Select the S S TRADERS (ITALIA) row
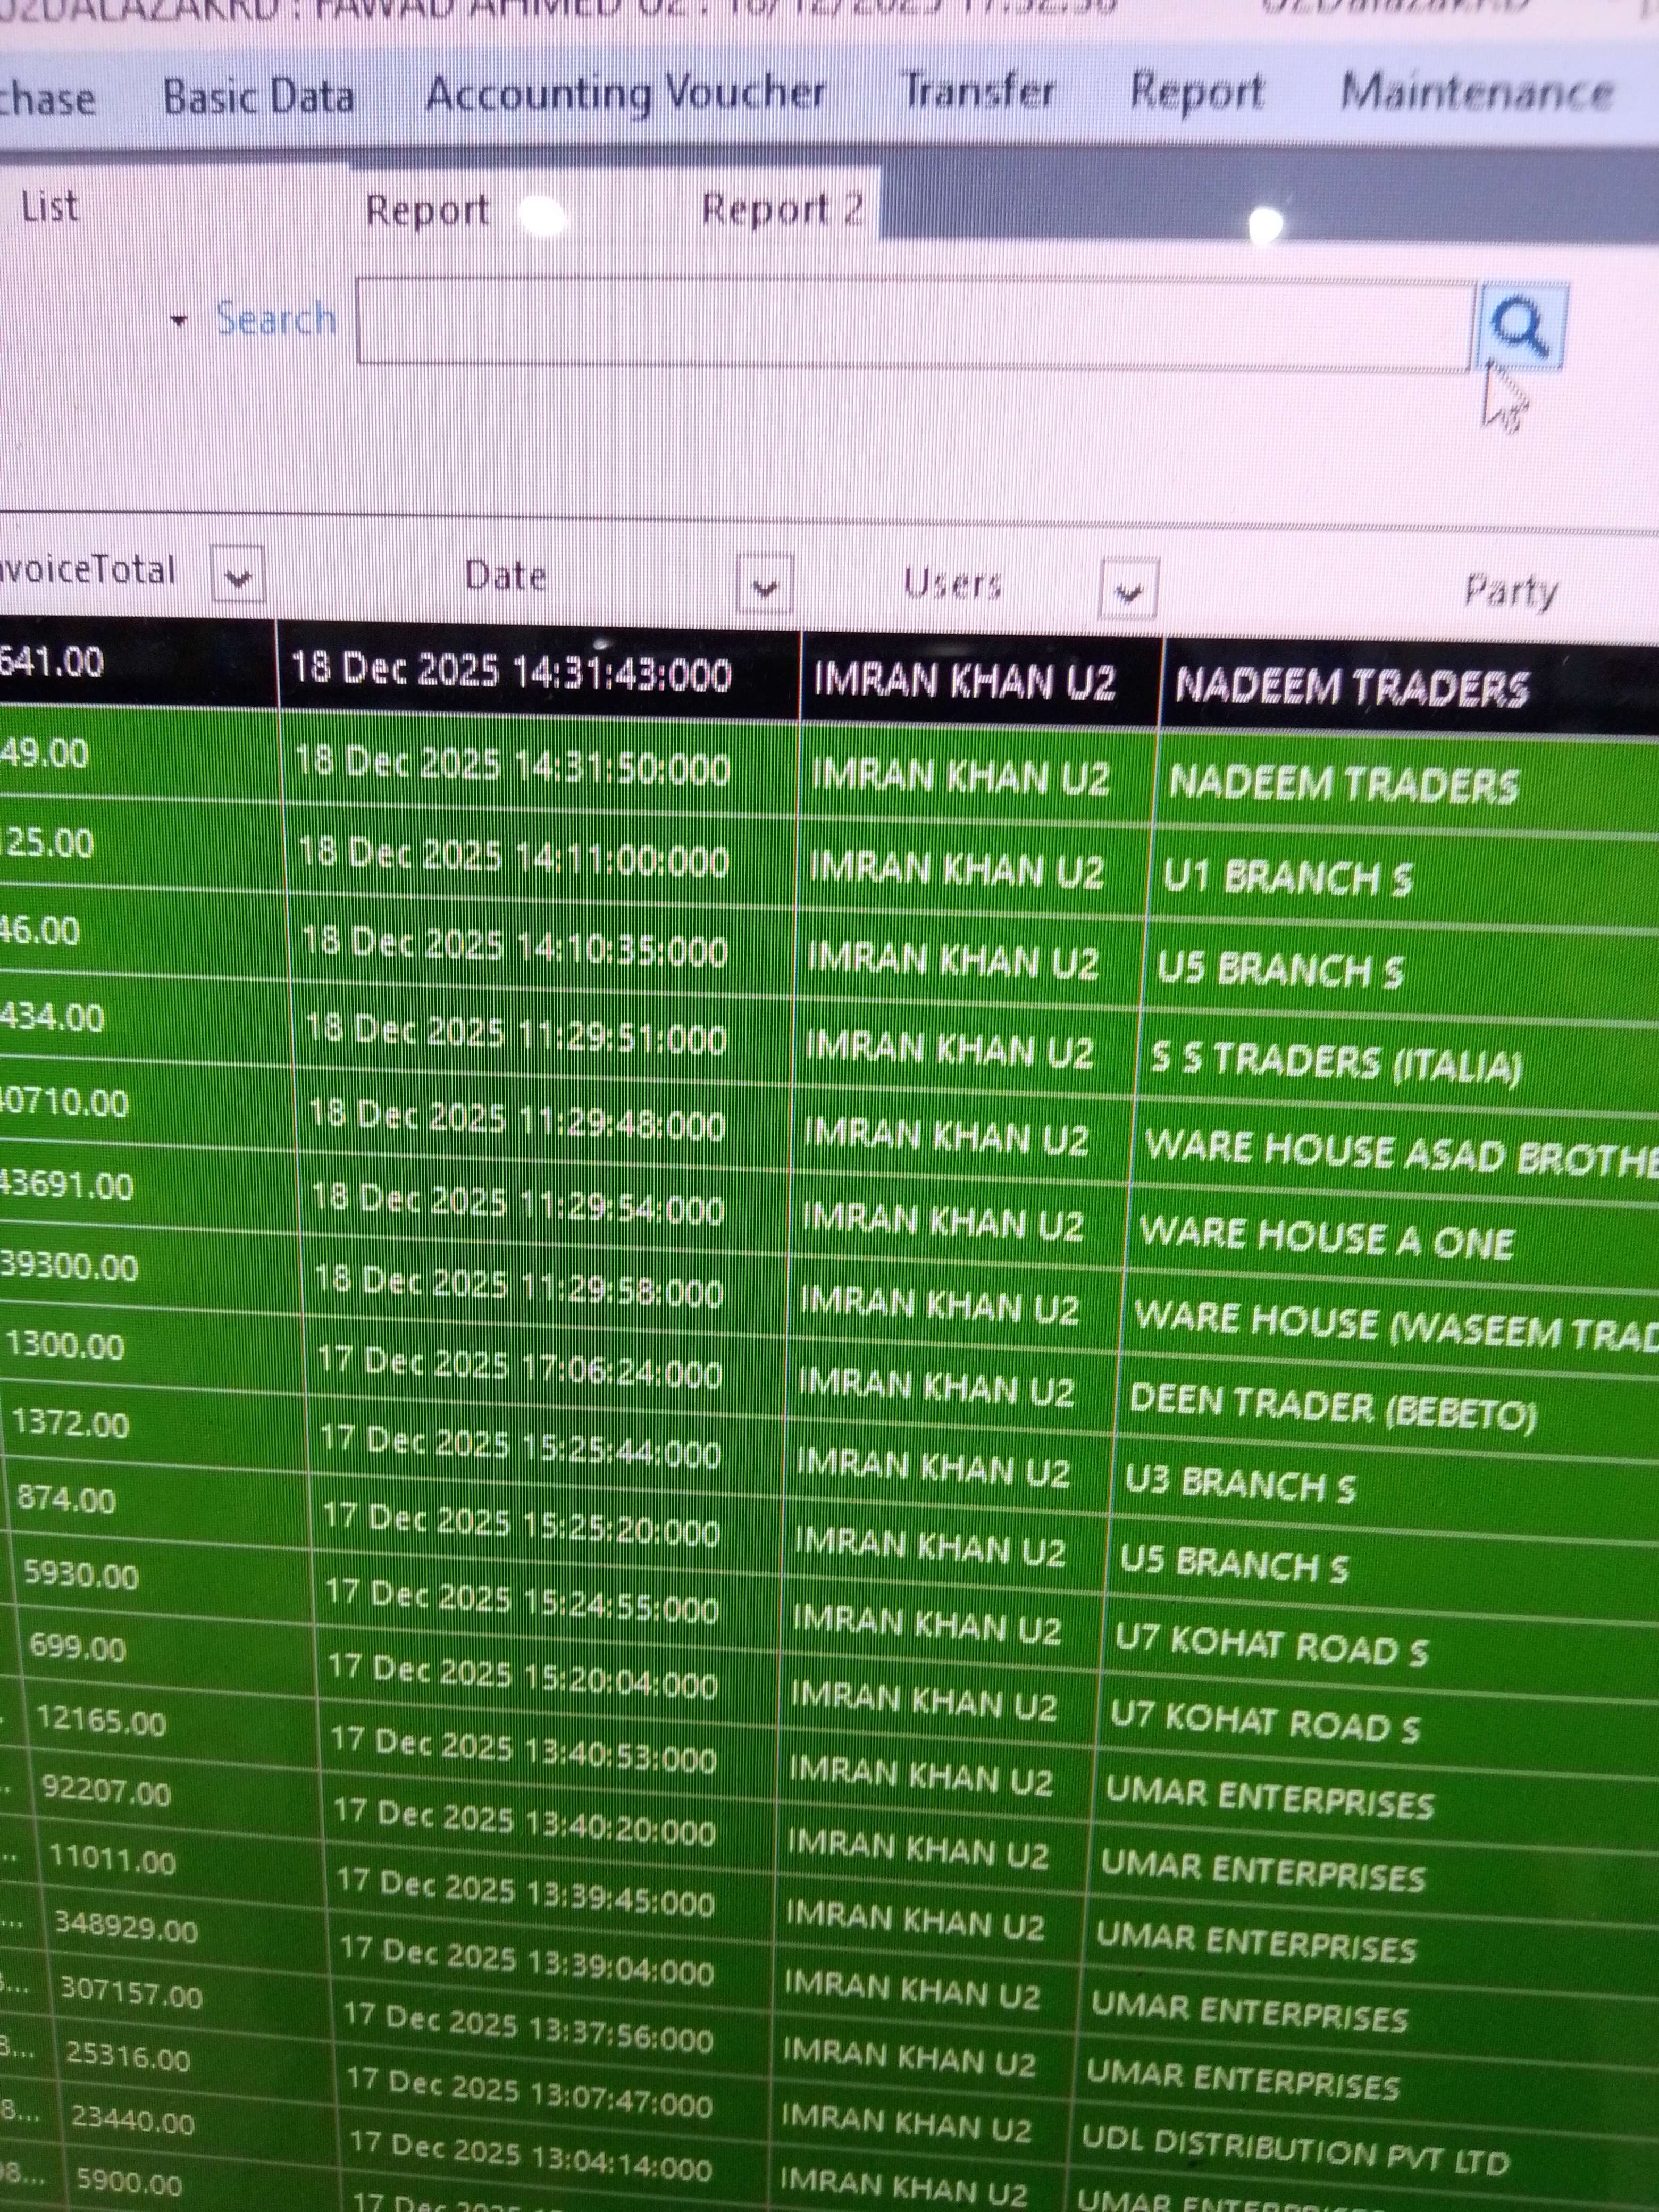Screen dimensions: 1659x2212 (x=1335, y=1063)
